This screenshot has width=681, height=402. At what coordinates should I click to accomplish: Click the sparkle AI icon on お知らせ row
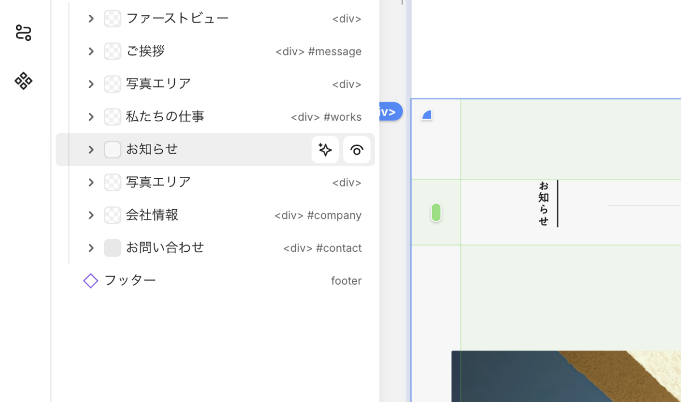pyautogui.click(x=325, y=150)
